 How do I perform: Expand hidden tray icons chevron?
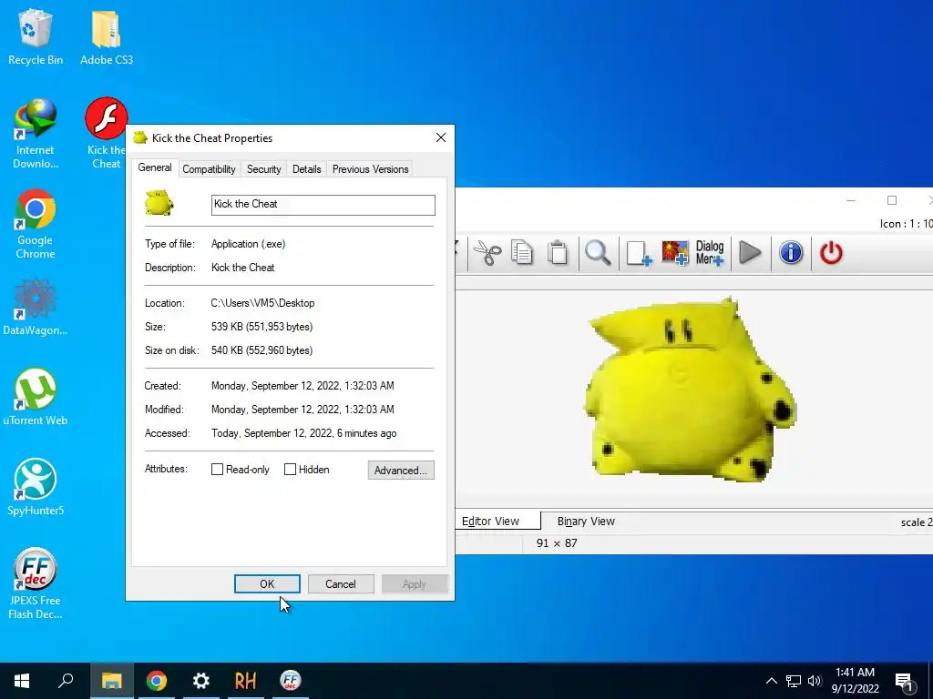click(771, 681)
